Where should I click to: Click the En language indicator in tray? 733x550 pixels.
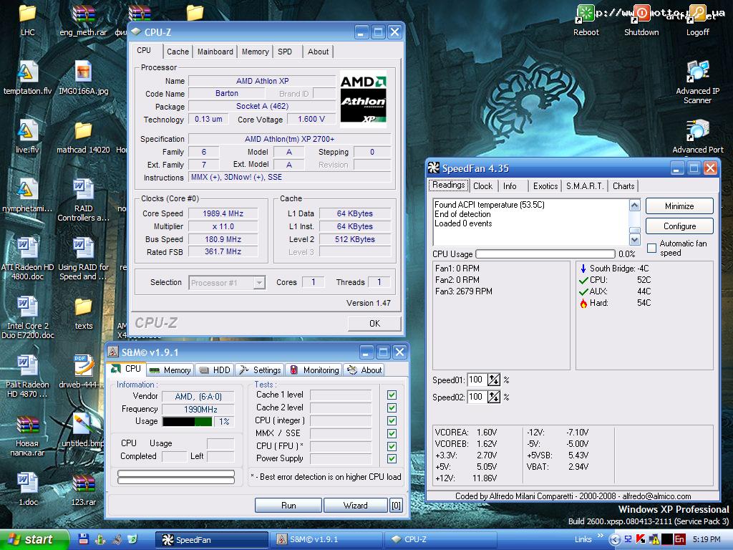tap(679, 539)
